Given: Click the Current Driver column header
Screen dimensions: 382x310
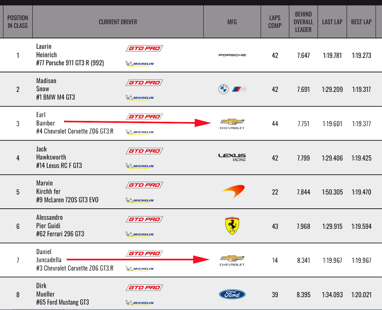Looking at the screenshot, I should click(118, 22).
